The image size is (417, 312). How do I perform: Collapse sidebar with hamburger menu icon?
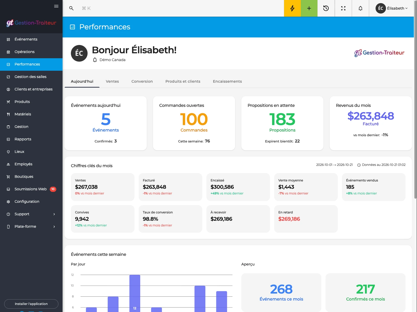56,6
